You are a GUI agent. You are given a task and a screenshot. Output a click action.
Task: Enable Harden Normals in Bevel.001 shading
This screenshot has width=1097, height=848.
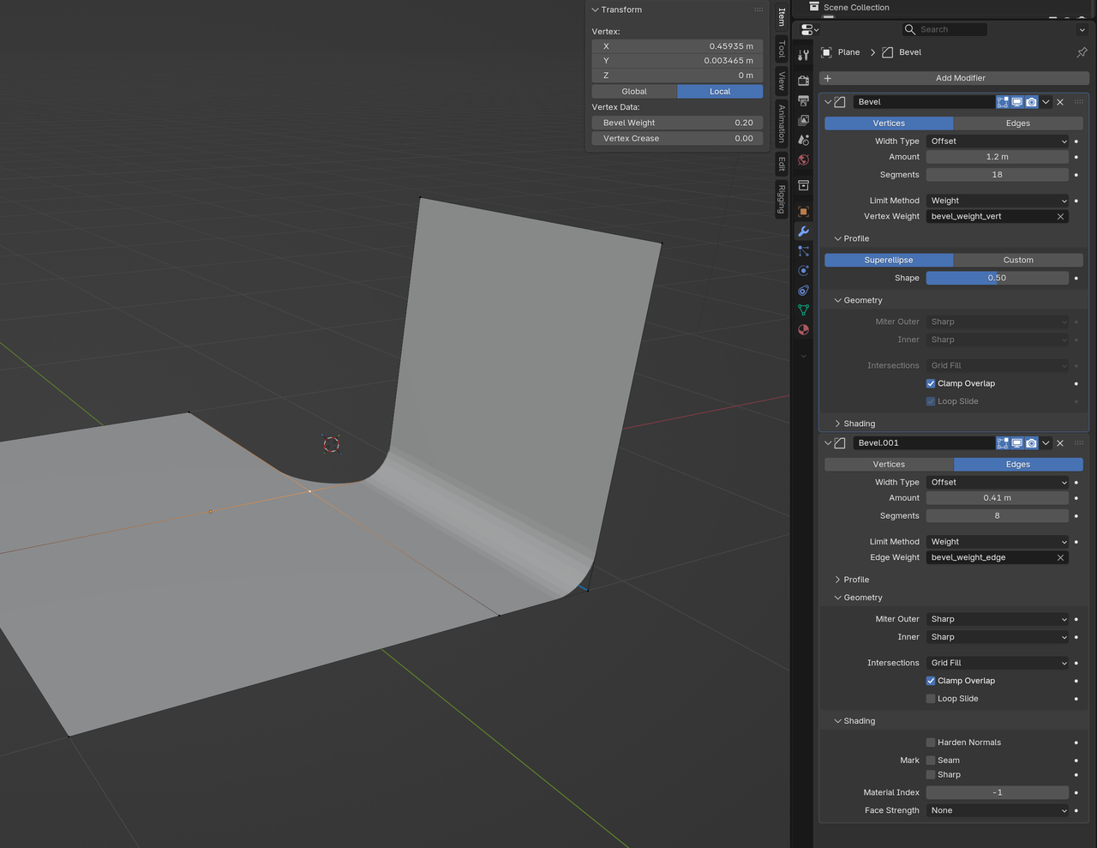[x=930, y=743]
